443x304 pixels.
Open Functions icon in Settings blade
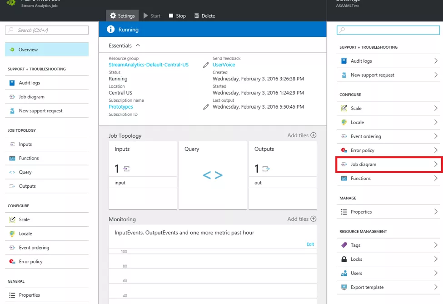[x=344, y=178]
